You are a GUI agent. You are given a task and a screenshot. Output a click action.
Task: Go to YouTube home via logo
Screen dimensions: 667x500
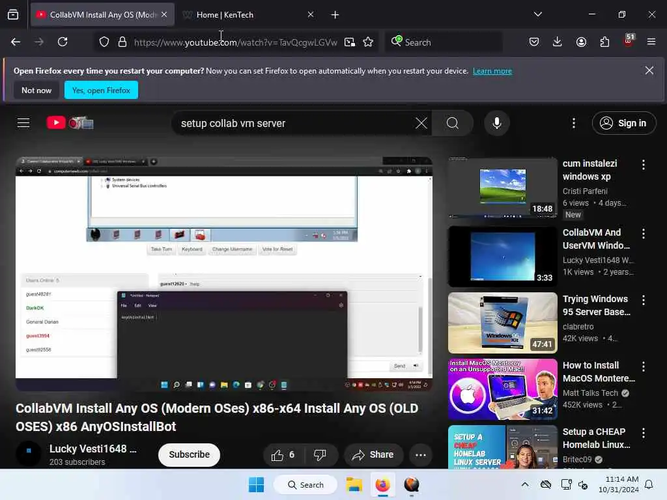pos(70,123)
